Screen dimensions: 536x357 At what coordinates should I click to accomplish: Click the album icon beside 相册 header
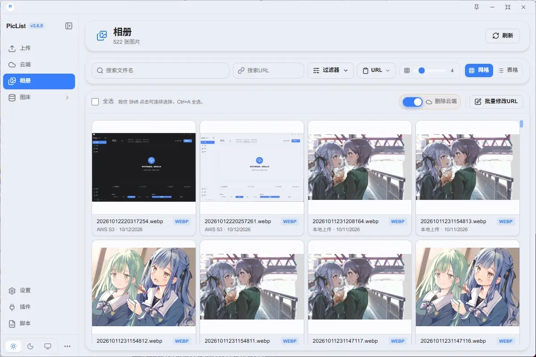tap(102, 36)
